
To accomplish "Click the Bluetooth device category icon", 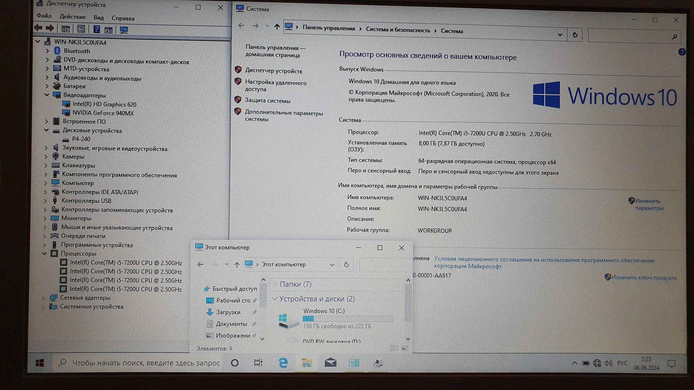I will [57, 51].
